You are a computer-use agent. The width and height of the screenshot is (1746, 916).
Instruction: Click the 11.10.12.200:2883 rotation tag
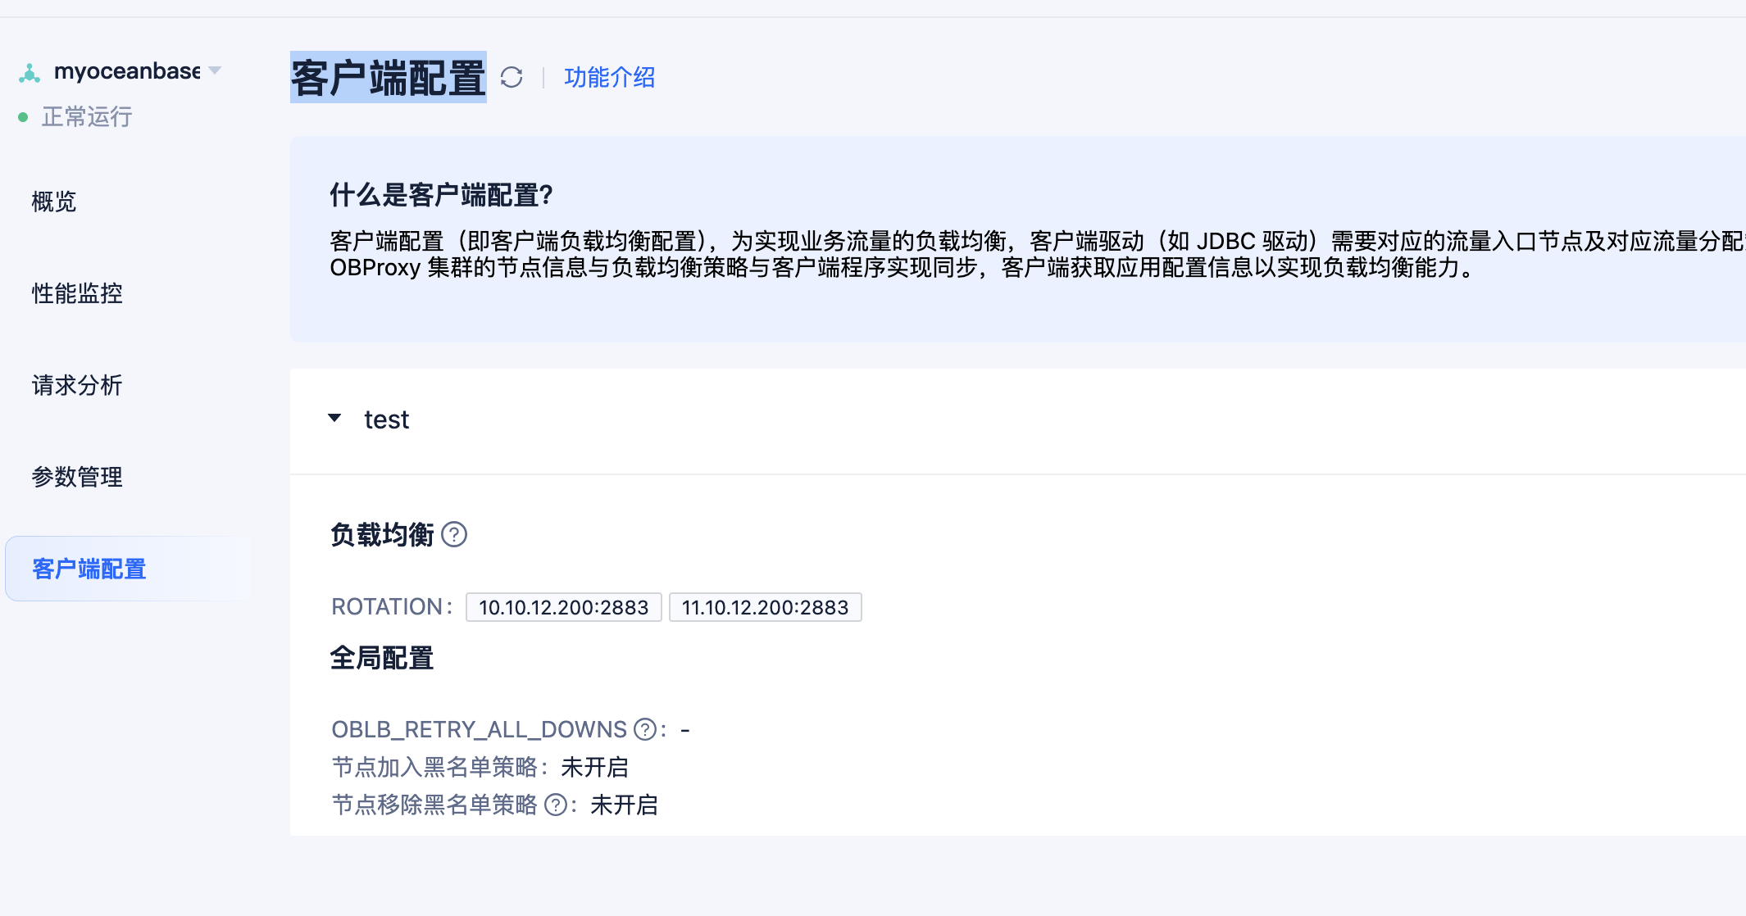tap(765, 607)
